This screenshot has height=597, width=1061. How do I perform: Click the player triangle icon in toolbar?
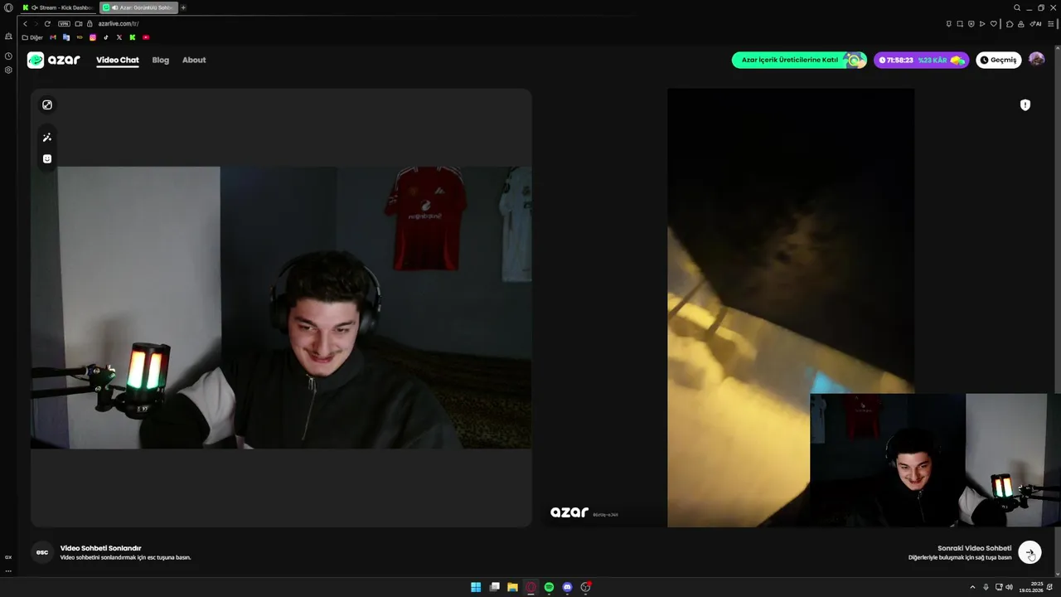tap(982, 23)
